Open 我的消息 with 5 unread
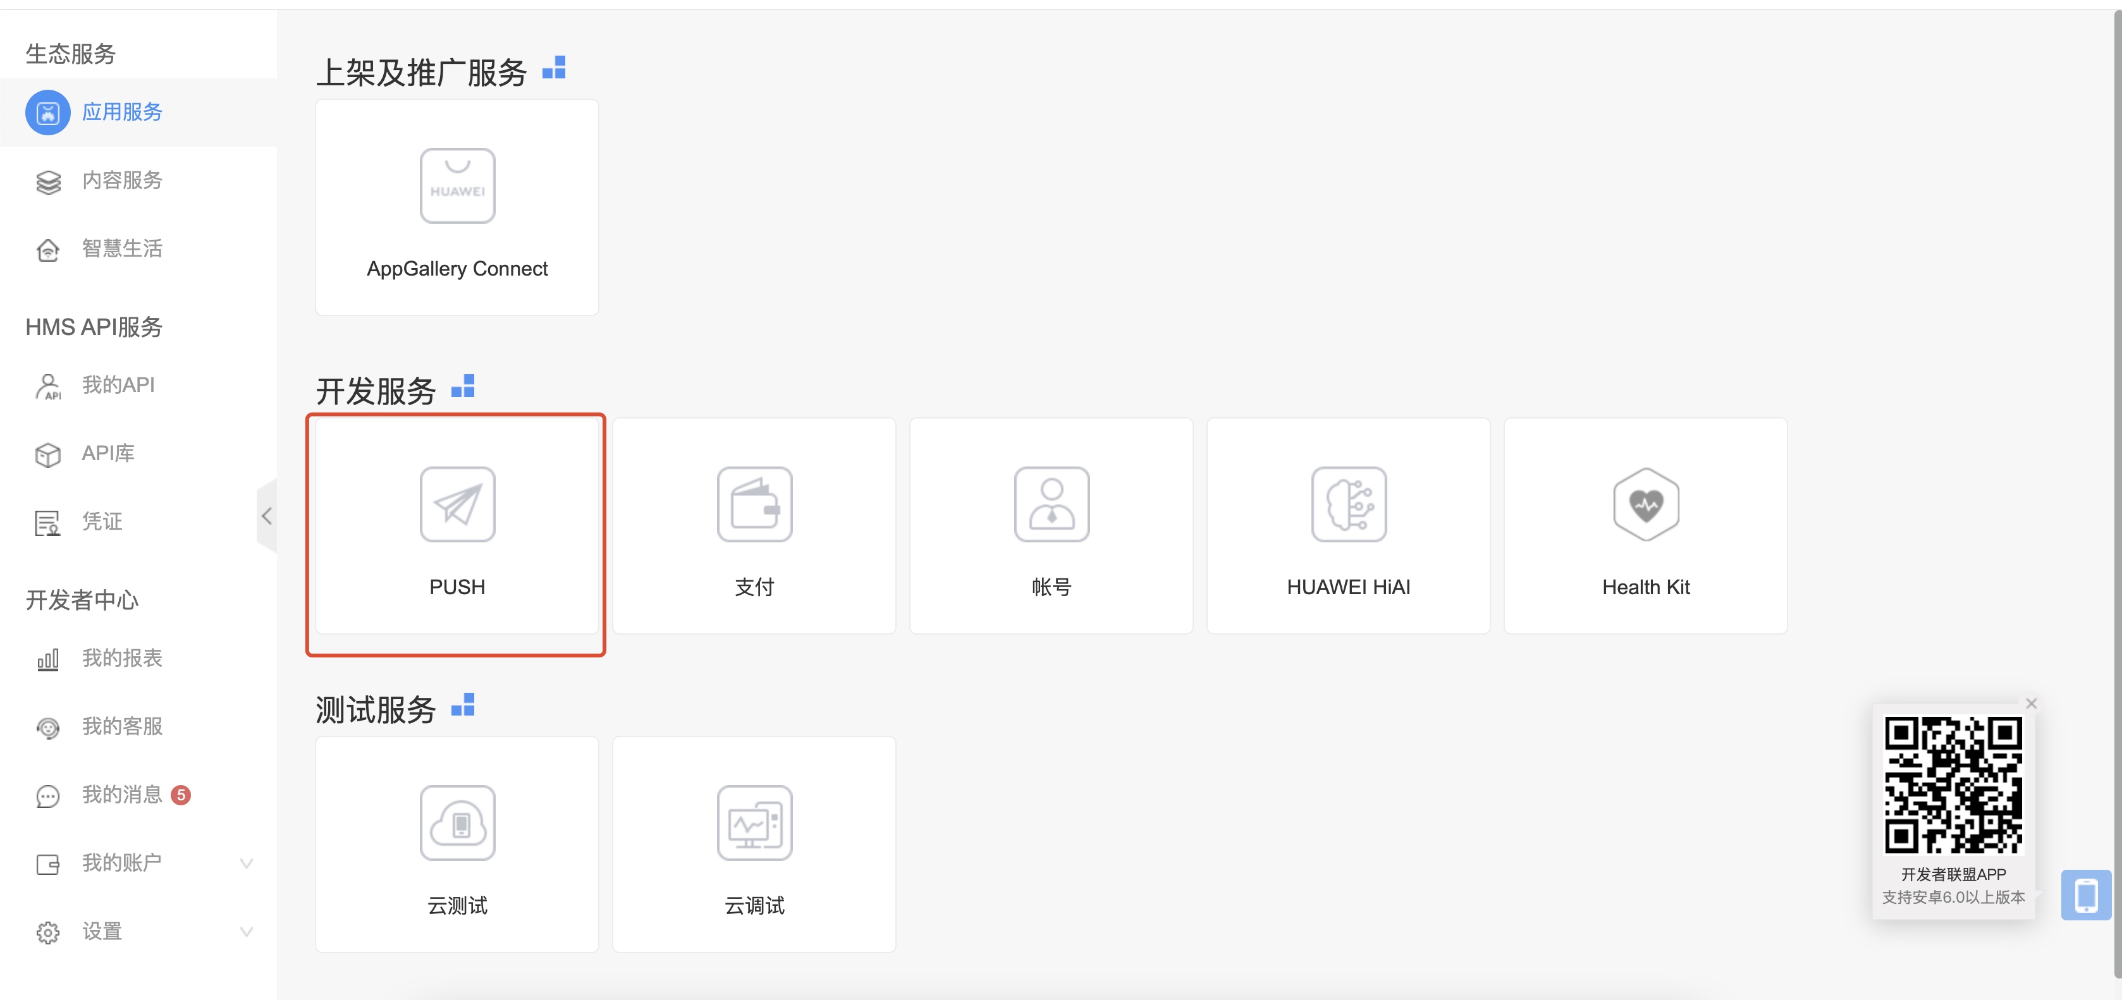This screenshot has width=2122, height=1000. click(x=122, y=795)
